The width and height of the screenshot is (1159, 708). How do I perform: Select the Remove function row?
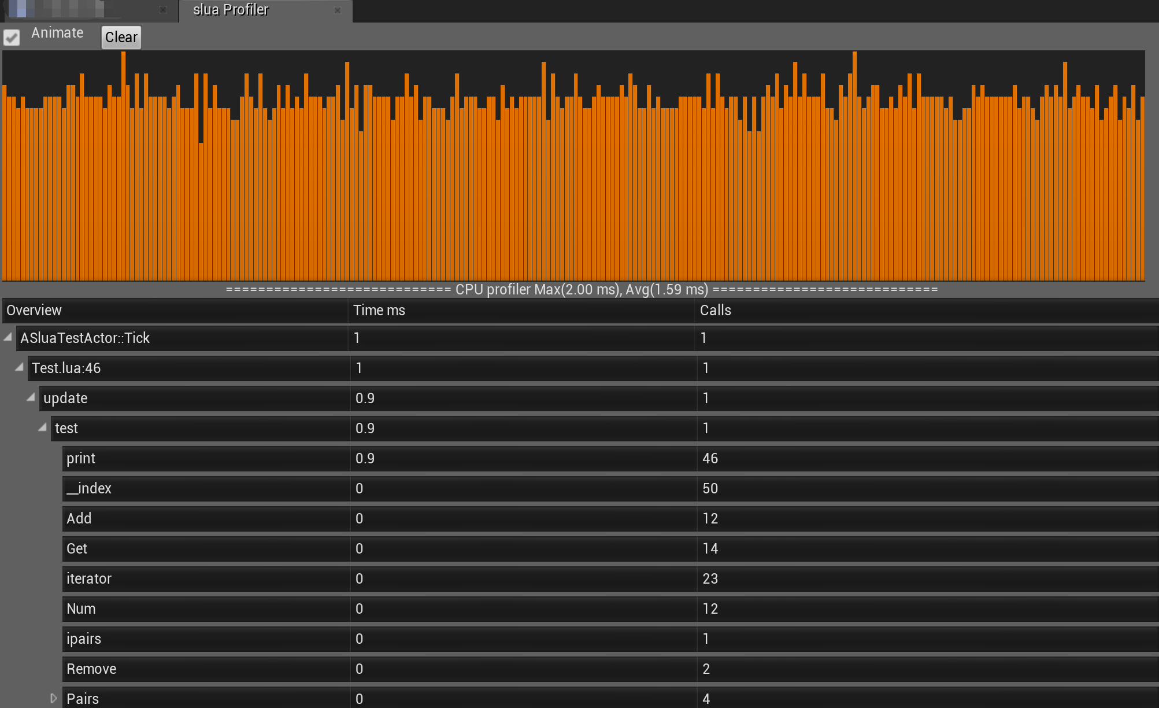tap(91, 669)
